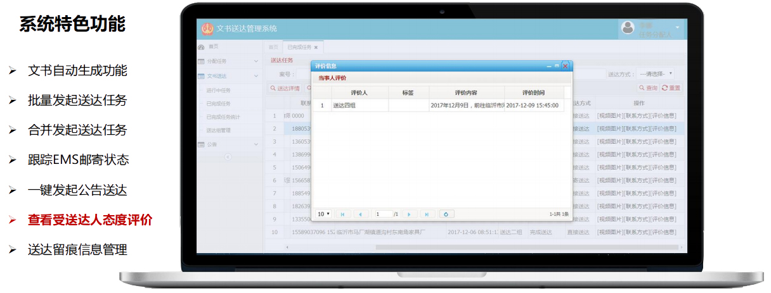Go to first page in dialog pager
This screenshot has height=293, width=771.
pyautogui.click(x=342, y=215)
